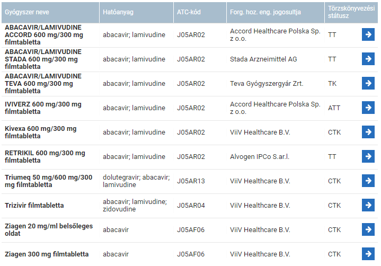Select Triumeq 50 mg/600 mg/300 mg name
This screenshot has width=381, height=266.
click(48, 181)
